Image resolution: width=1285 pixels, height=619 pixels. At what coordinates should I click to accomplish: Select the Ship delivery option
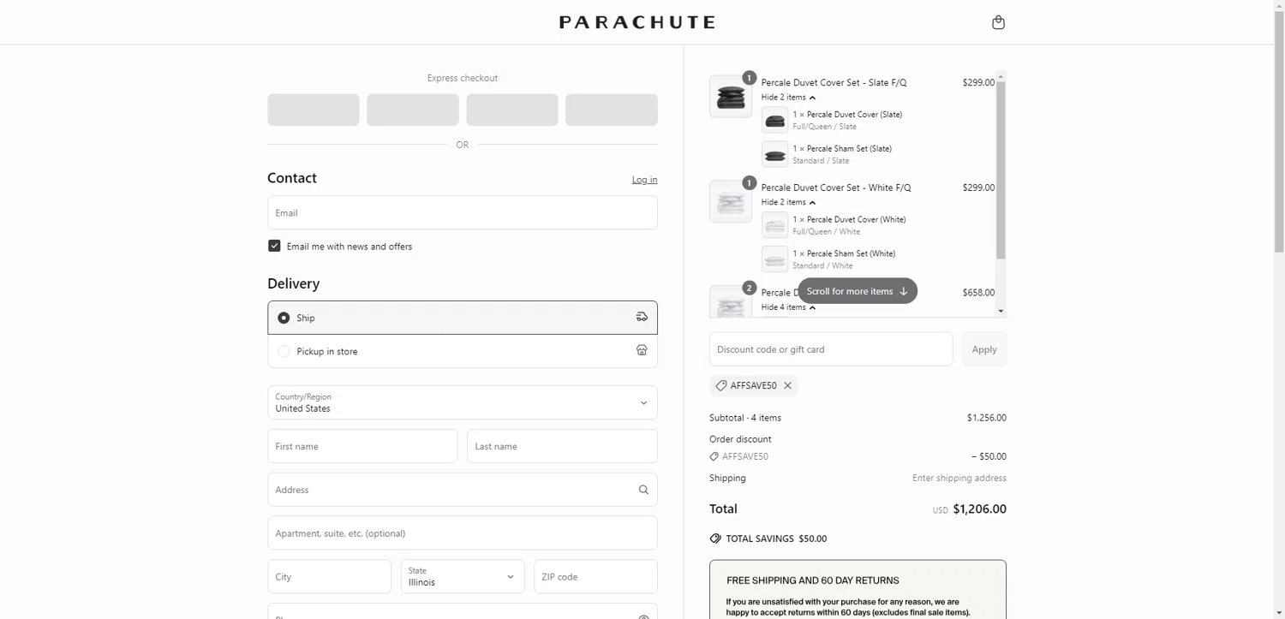284,318
